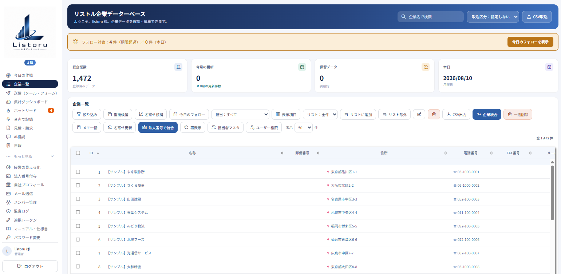Click the 企業名で検索 search field
The image size is (561, 274).
431,17
